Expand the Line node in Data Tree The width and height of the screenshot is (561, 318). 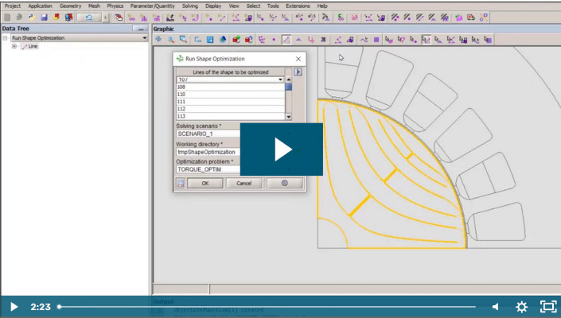pyautogui.click(x=14, y=47)
